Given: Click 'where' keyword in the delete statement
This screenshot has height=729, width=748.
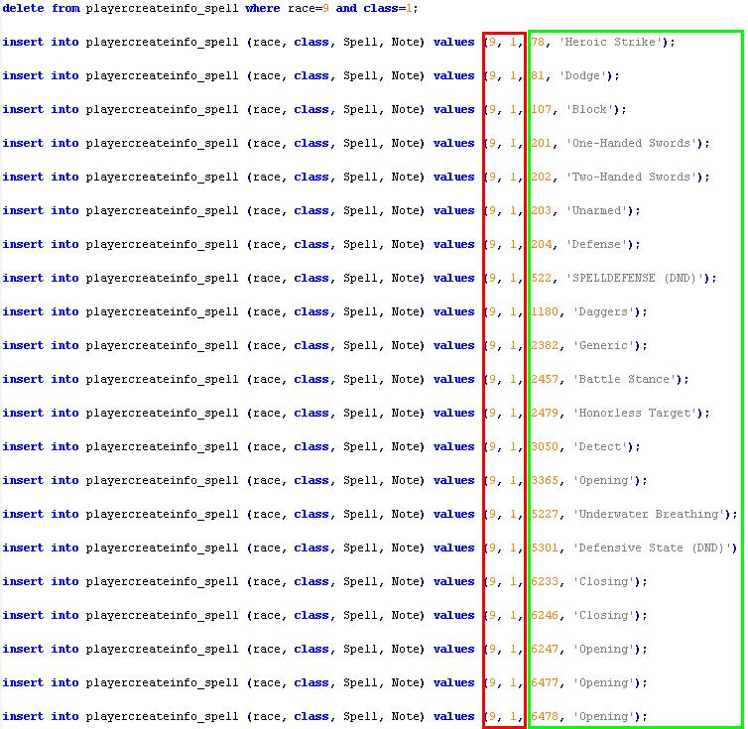Looking at the screenshot, I should coord(262,8).
